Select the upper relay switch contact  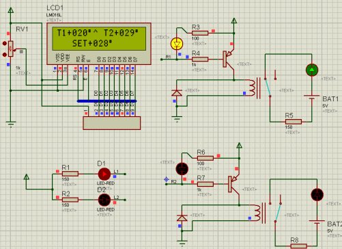[x=270, y=87]
